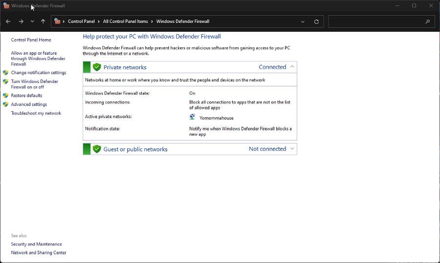440x263 pixels.
Task: Refresh the page with the reload icon
Action: 316,21
